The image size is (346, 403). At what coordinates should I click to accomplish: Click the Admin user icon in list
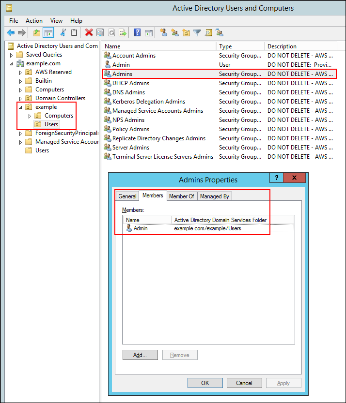(x=108, y=64)
